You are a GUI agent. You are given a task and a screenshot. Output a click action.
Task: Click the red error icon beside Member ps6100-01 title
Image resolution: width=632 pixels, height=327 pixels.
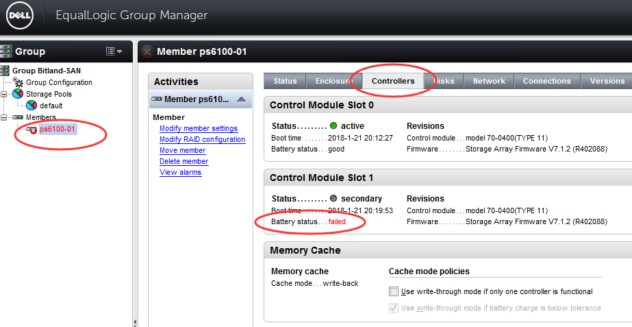pyautogui.click(x=147, y=51)
